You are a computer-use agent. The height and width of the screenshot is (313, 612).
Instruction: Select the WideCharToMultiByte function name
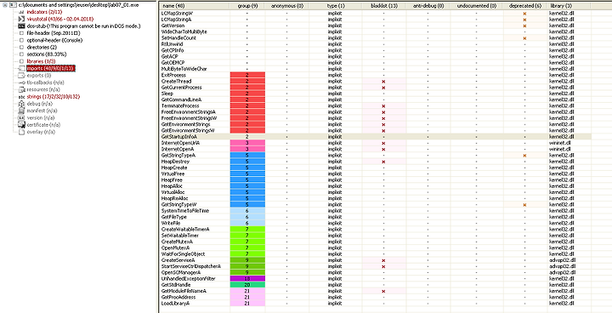click(184, 31)
